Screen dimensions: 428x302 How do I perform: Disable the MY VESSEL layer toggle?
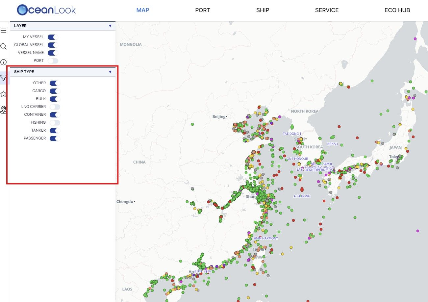[x=53, y=37]
